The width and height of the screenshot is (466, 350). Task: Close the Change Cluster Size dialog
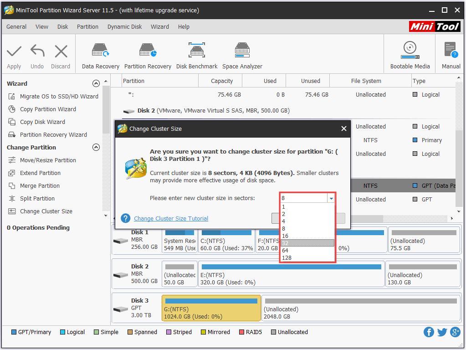pos(344,129)
